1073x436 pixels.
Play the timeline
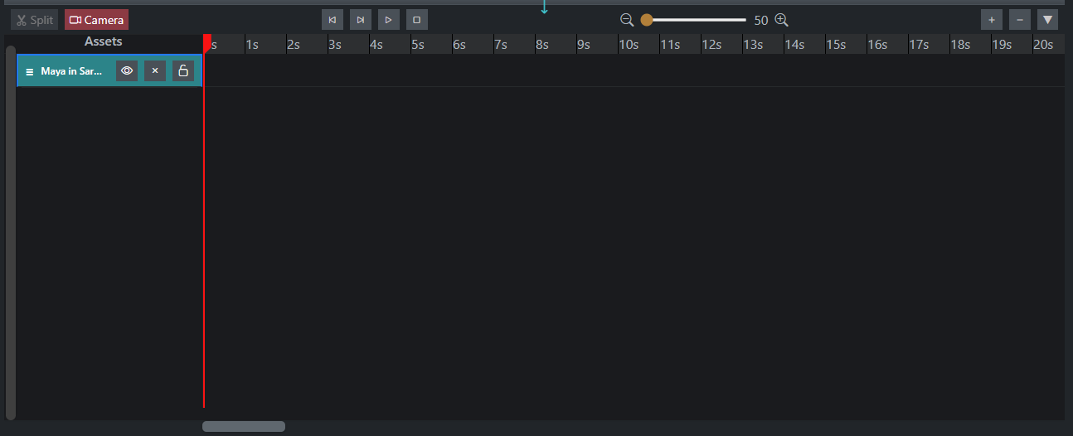click(388, 19)
